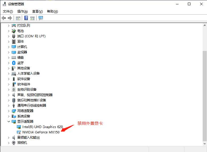Open the 操作(A) menu
207x152 pixels.
[x=23, y=11]
